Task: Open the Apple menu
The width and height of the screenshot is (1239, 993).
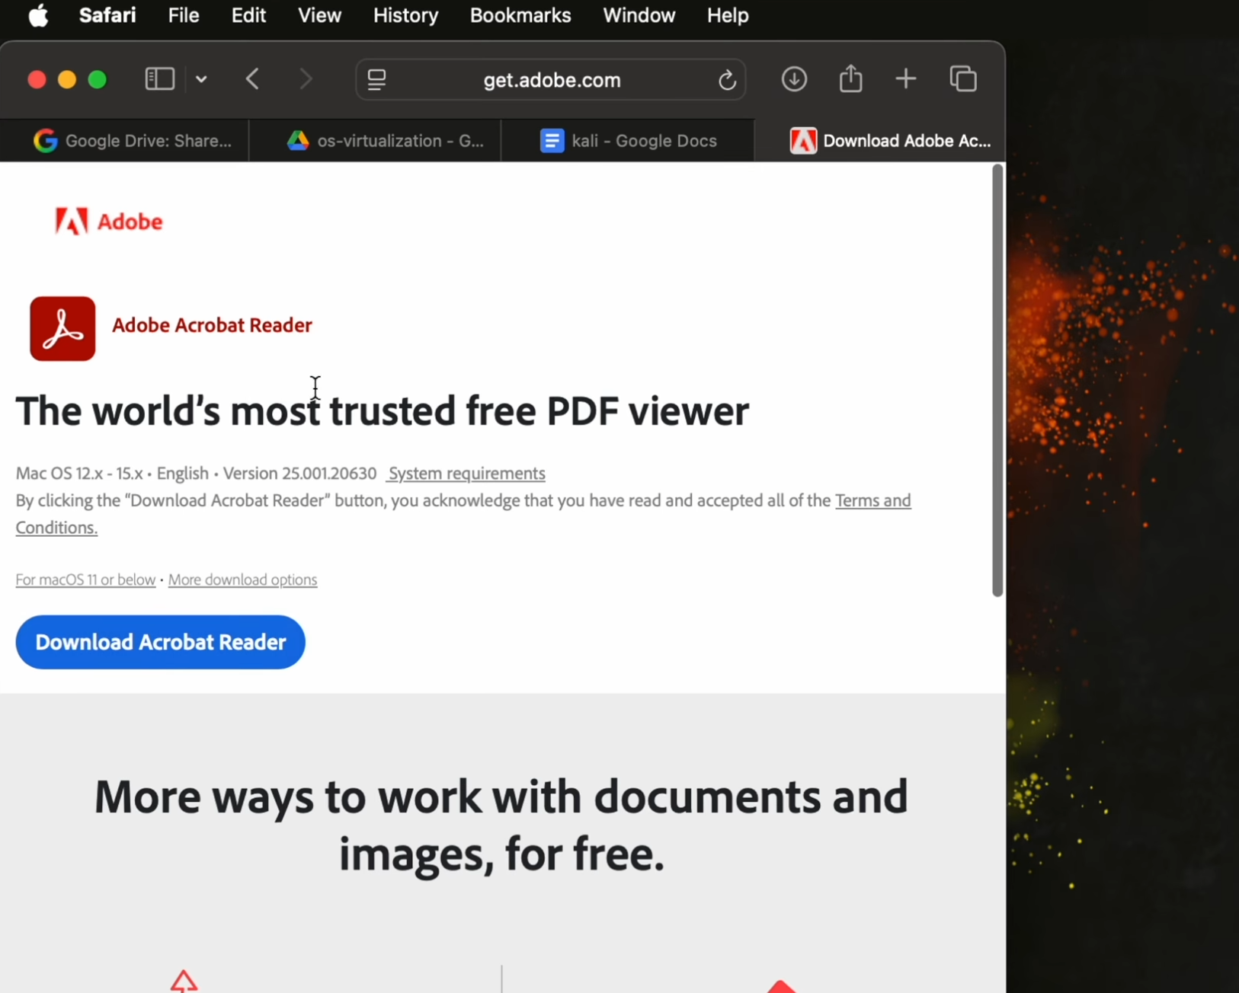Action: (38, 15)
